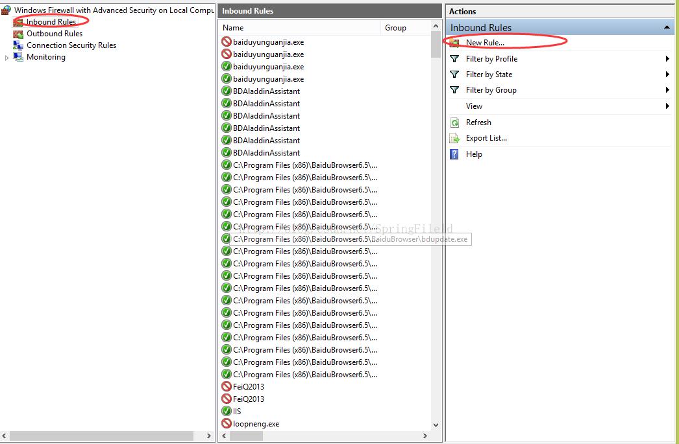Click the Inbound Rules tree icon

pos(18,22)
